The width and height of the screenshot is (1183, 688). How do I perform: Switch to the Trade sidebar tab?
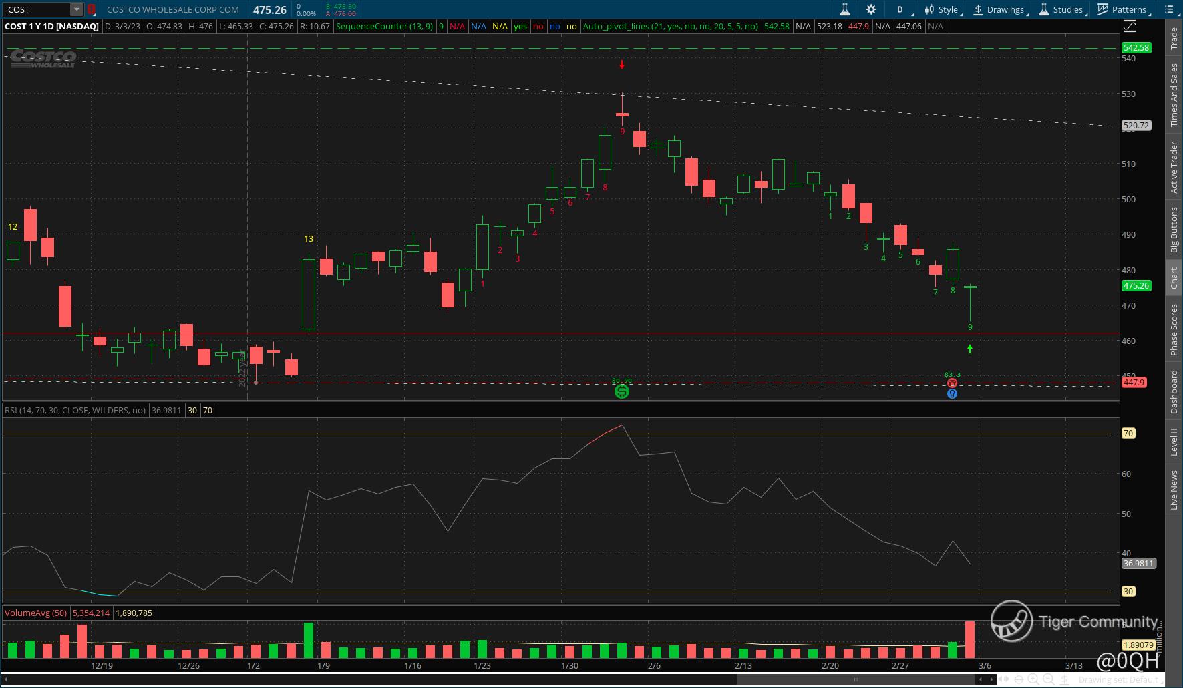1174,39
